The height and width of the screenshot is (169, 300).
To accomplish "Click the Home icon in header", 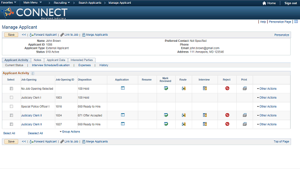I will click(x=264, y=3).
